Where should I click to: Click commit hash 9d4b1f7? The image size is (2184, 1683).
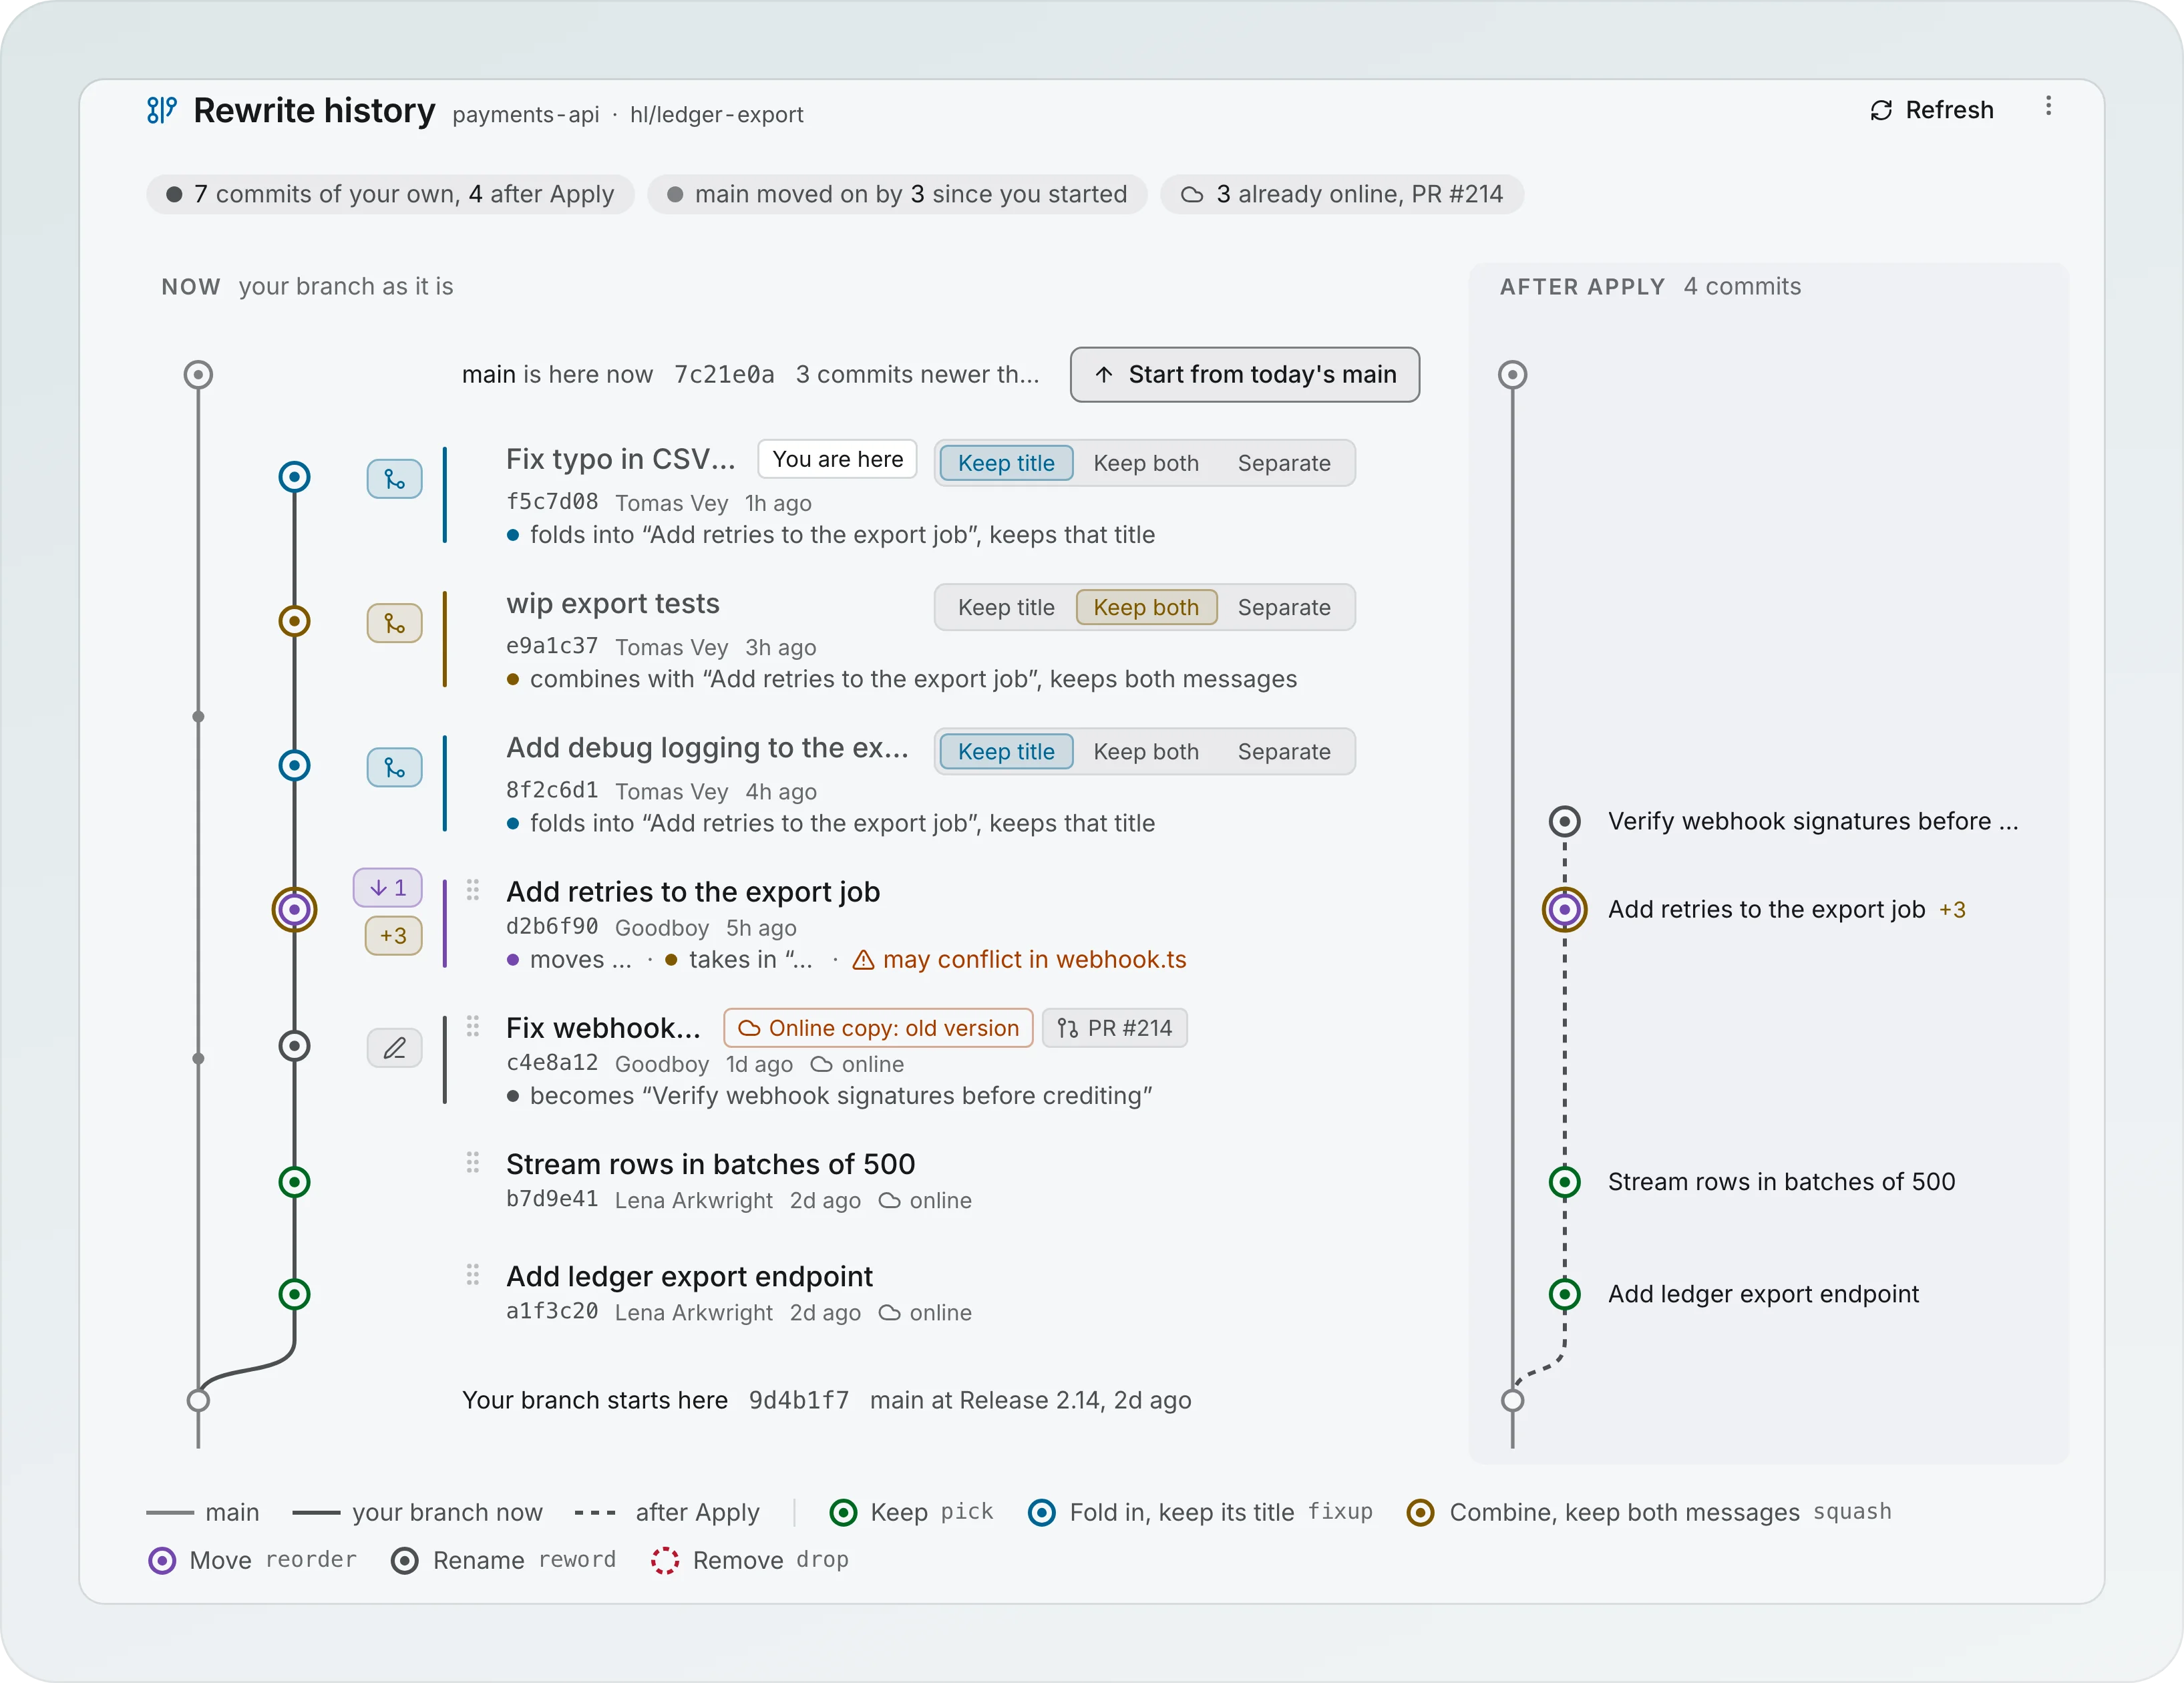(798, 1400)
